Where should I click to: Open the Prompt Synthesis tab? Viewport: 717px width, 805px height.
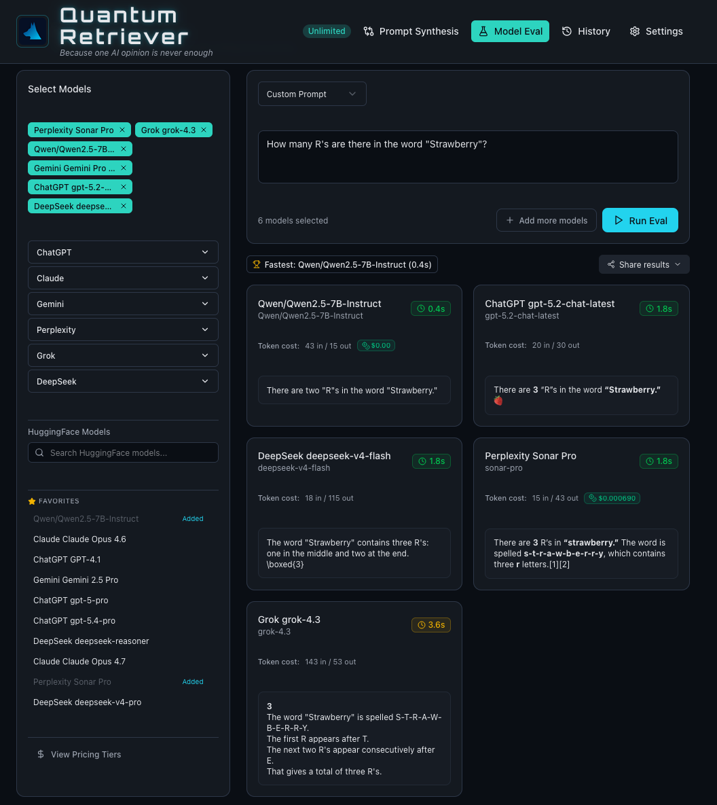click(x=411, y=31)
